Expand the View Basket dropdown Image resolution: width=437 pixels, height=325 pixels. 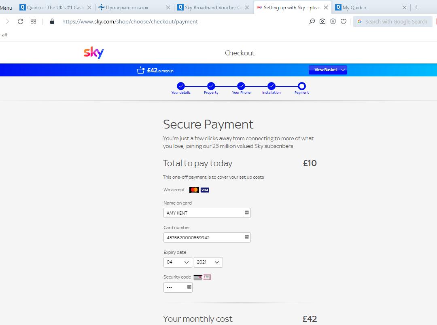328,70
